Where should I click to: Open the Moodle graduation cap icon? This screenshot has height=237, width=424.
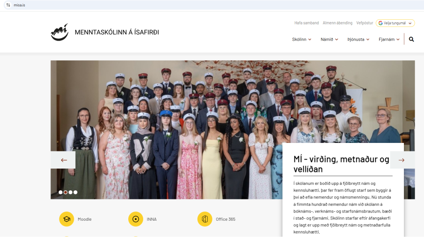pyautogui.click(x=66, y=219)
